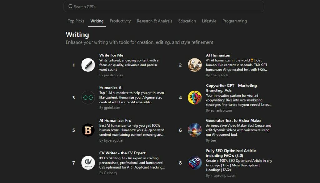
Task: Click the Write For Me pen icon
Action: tap(88, 65)
